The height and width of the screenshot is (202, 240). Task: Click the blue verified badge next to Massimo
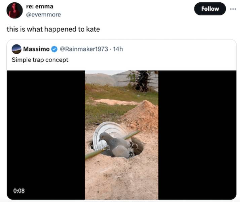click(x=54, y=49)
